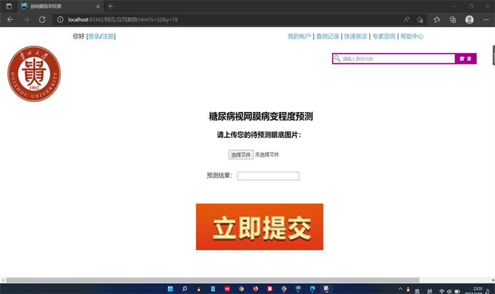Open the 注册 register link
The image size is (495, 294).
[x=107, y=36]
